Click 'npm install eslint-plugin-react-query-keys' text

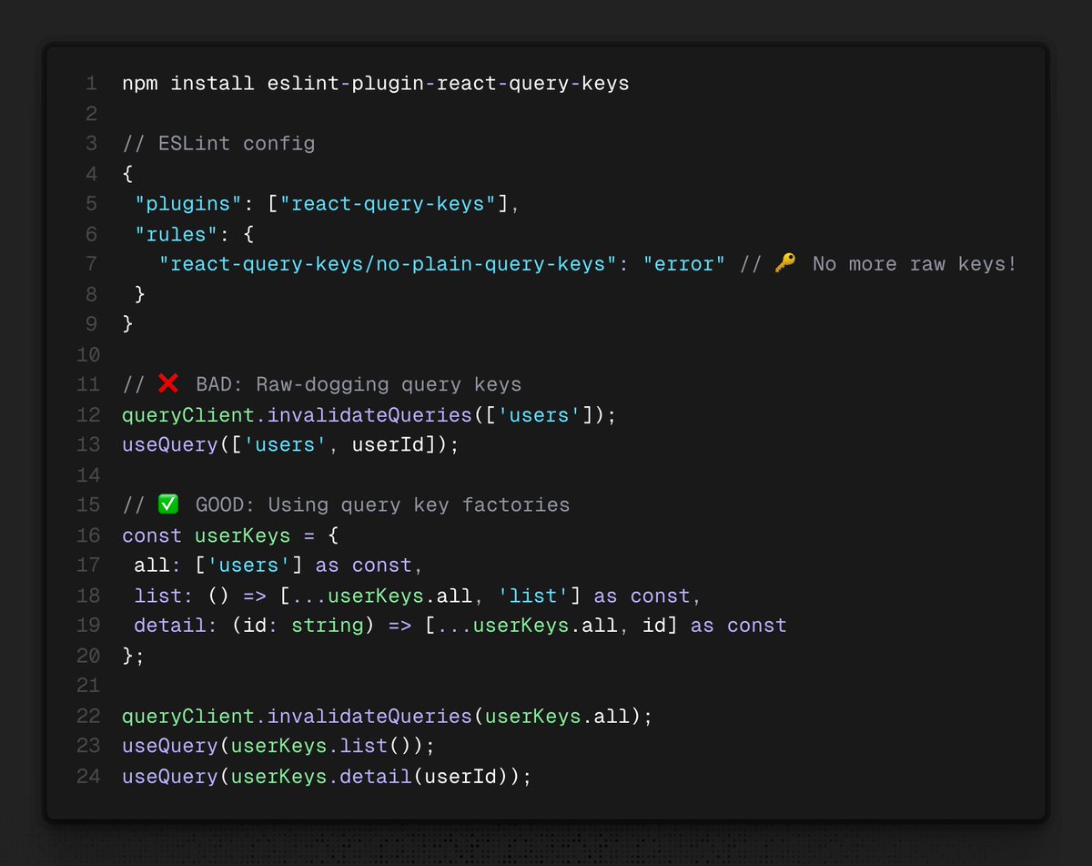376,84
